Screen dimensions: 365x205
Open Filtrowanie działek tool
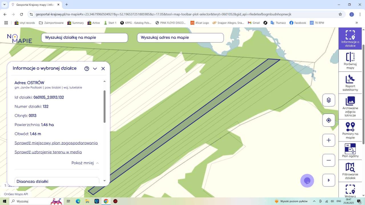350,171
